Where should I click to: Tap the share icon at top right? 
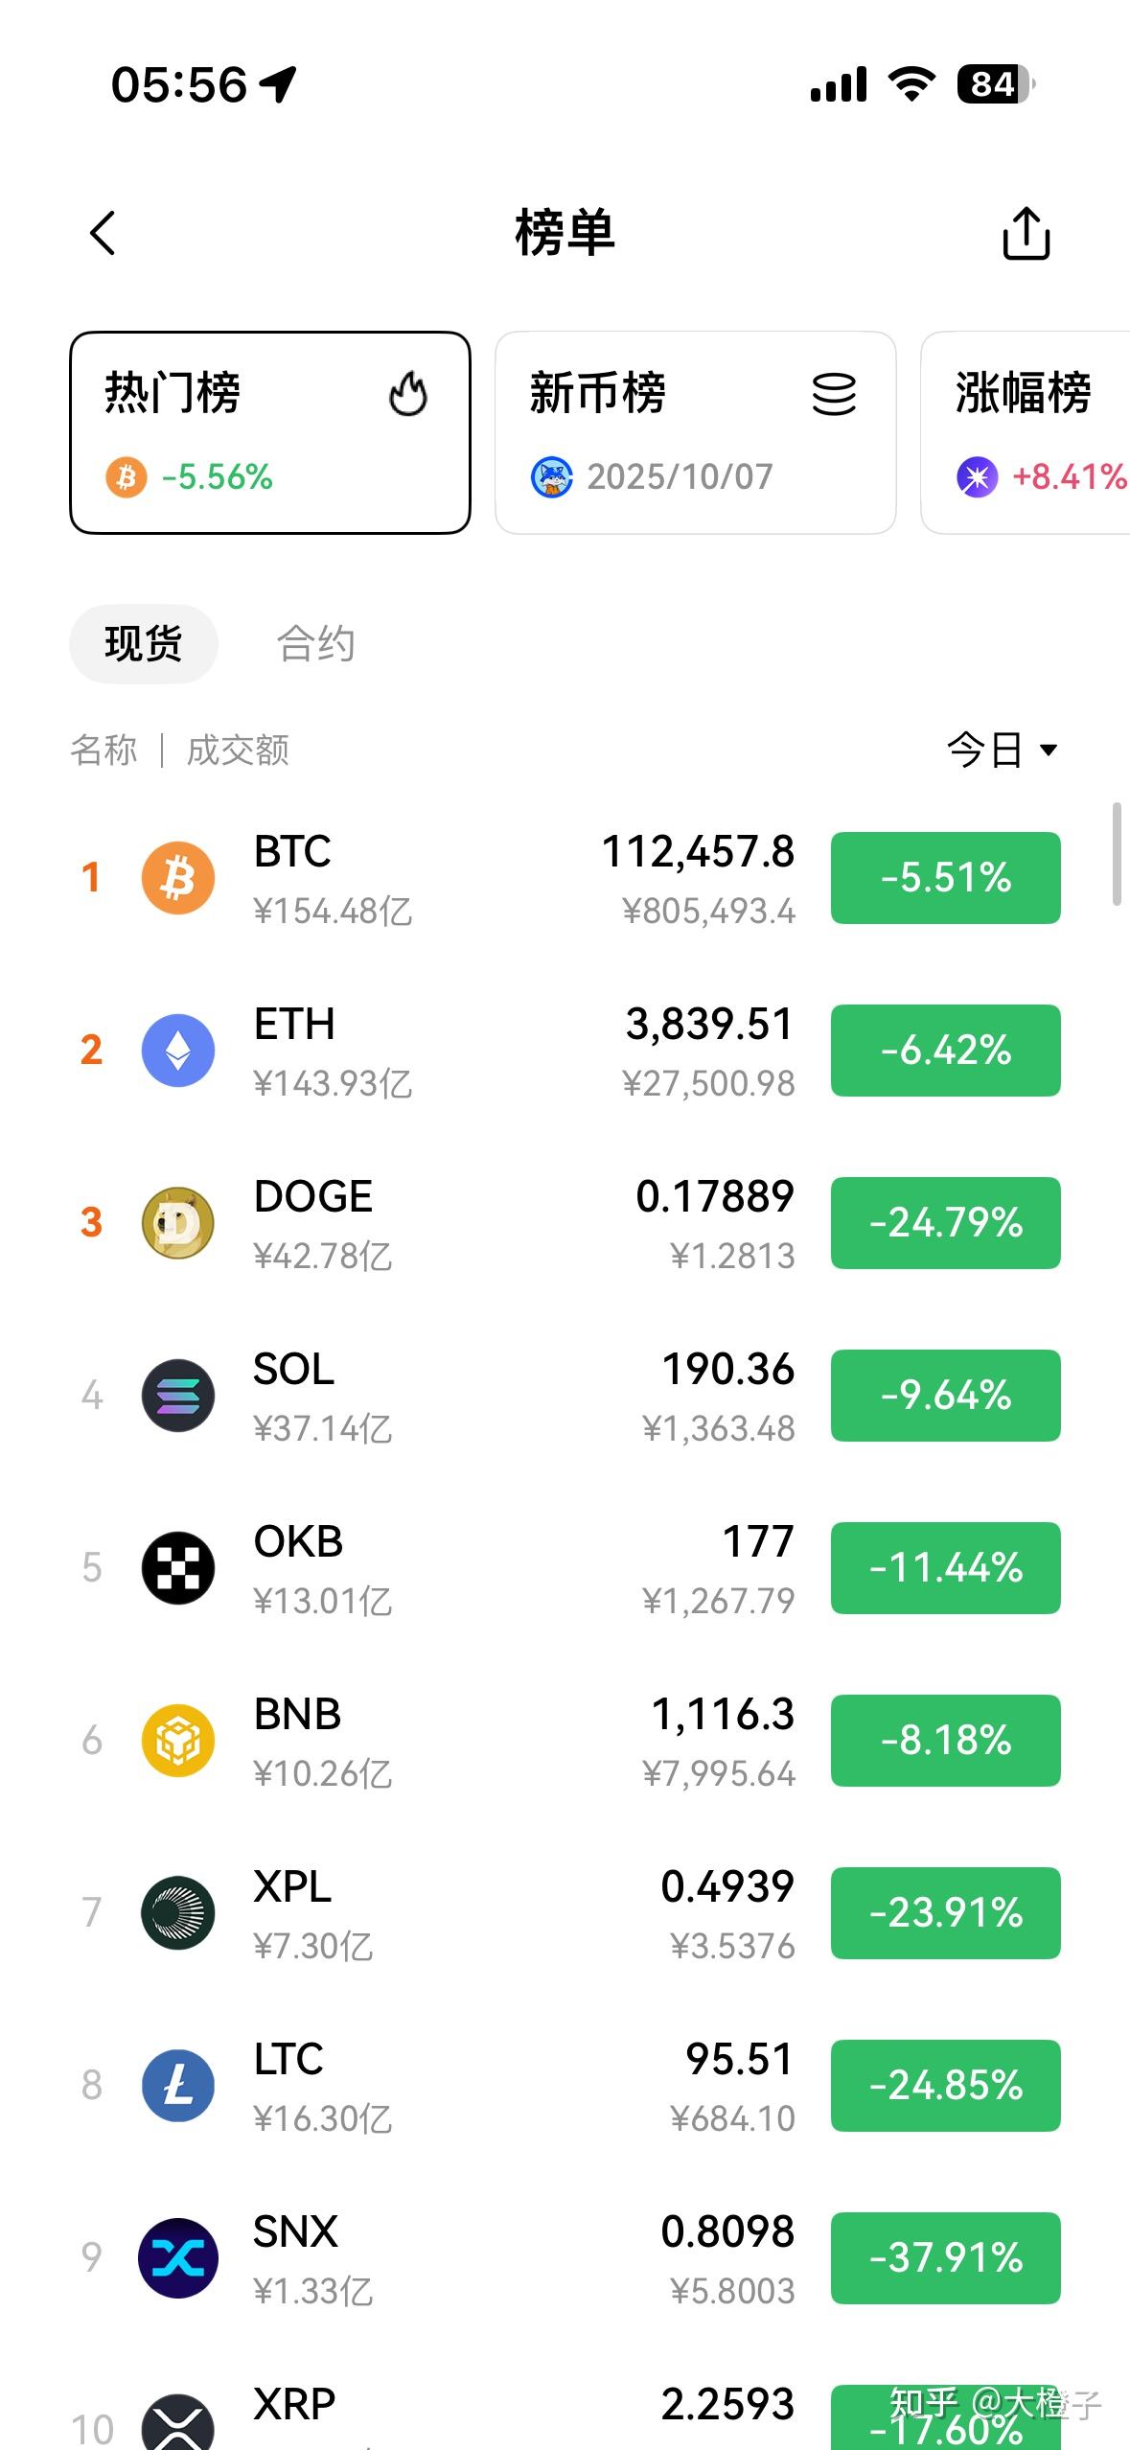pos(1026,233)
